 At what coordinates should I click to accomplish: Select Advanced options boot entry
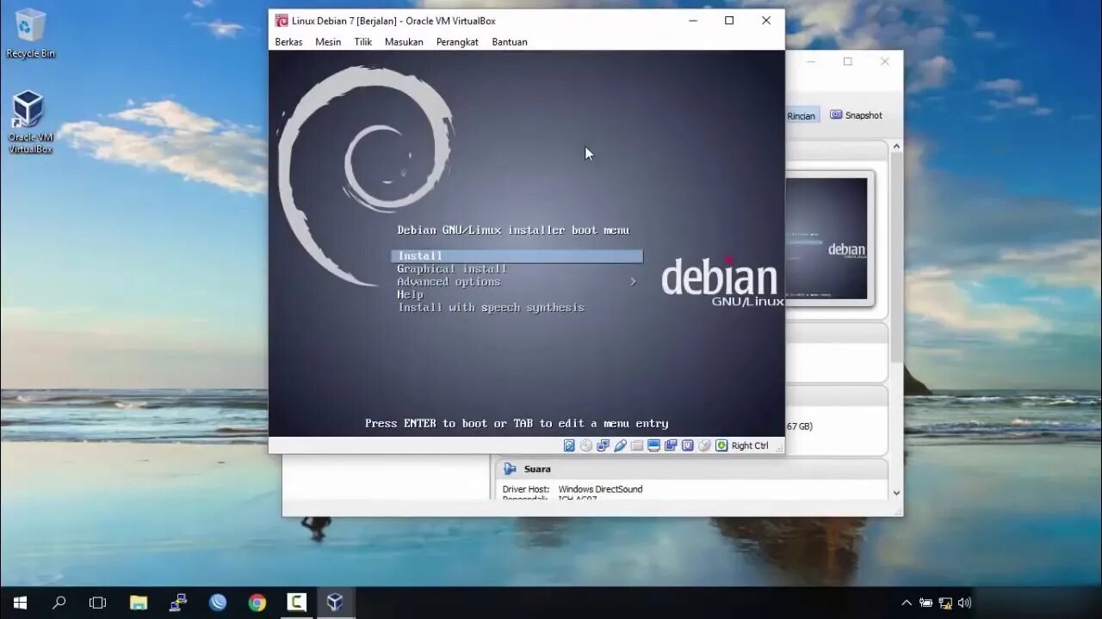tap(449, 282)
